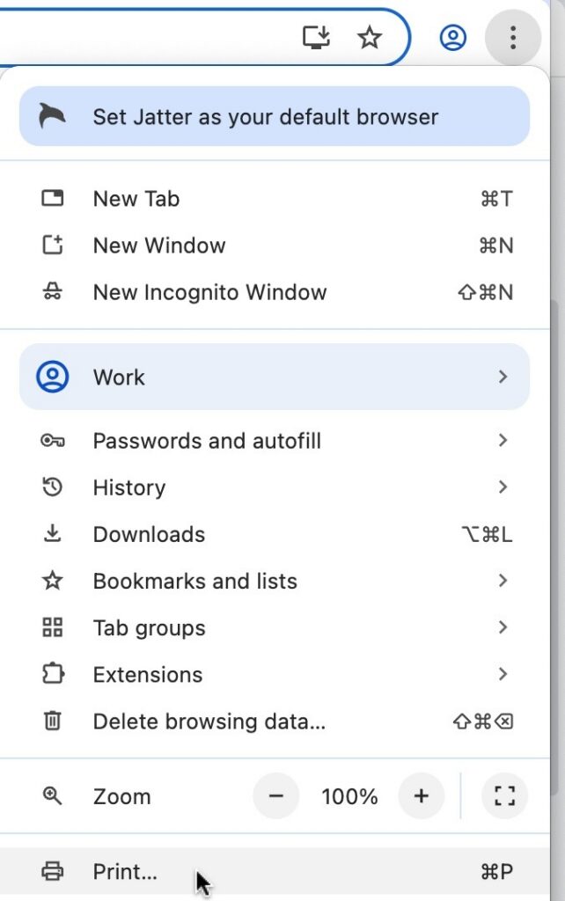Zoom out with the minus button
The image size is (565, 901).
[x=276, y=796]
